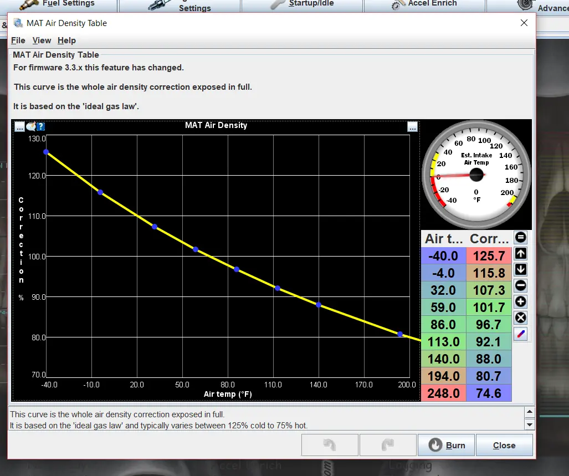Click the plus increase icon beside 101.7
The width and height of the screenshot is (569, 476).
click(x=521, y=301)
